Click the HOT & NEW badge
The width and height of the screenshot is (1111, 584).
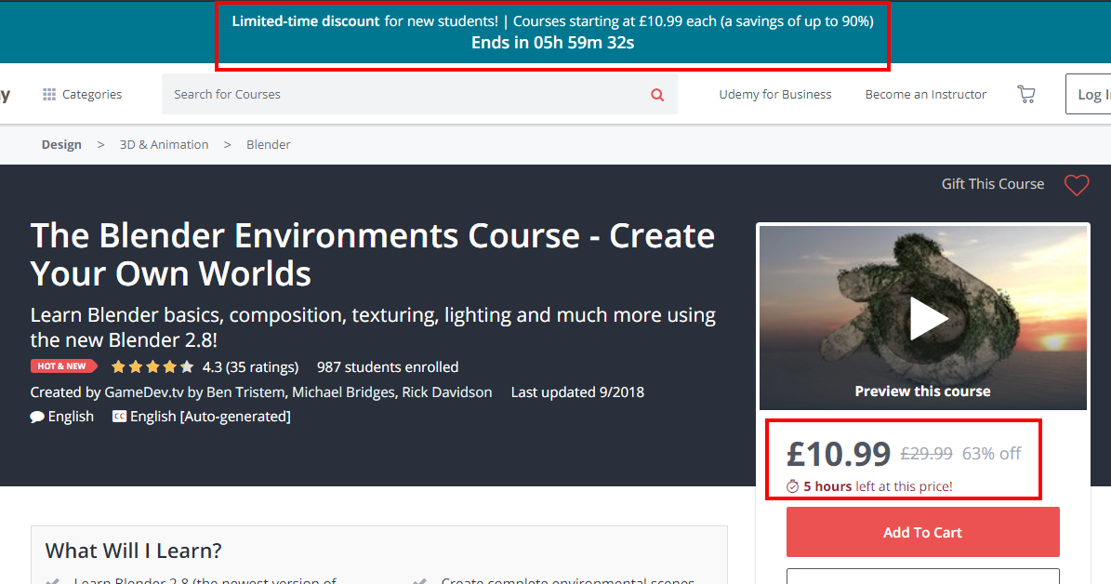(63, 366)
